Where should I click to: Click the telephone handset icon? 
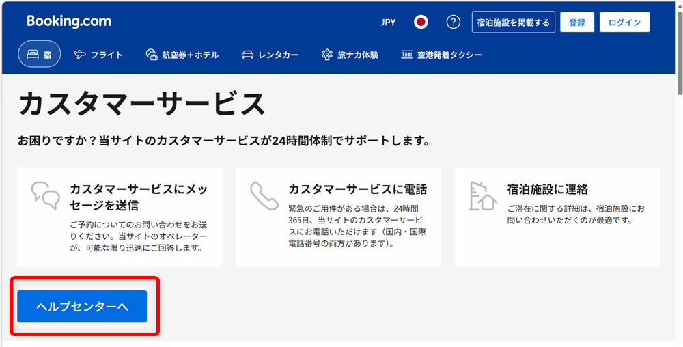point(264,196)
